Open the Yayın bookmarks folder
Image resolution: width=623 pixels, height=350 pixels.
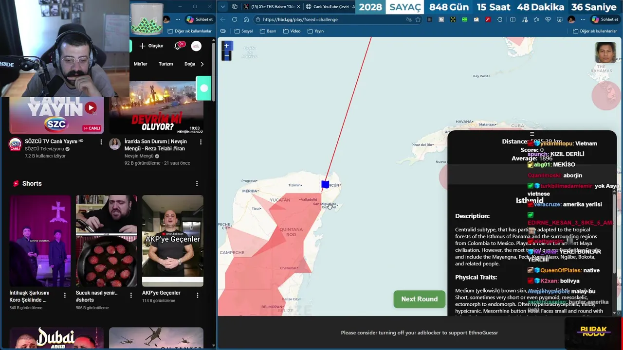click(315, 31)
